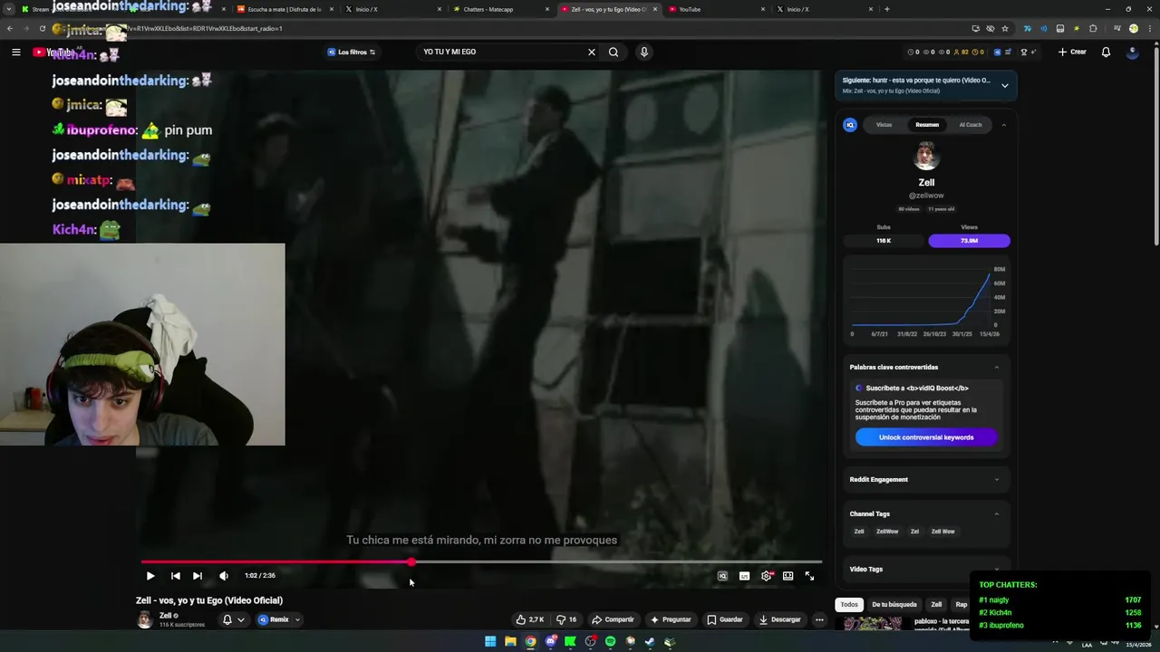This screenshot has height=652, width=1160.
Task: Open the AI Coach tab
Action: click(x=970, y=125)
